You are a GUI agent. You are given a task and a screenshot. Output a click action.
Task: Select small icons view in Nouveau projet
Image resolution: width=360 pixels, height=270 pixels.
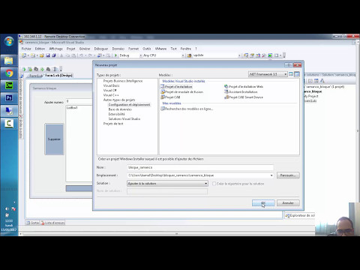point(297,74)
